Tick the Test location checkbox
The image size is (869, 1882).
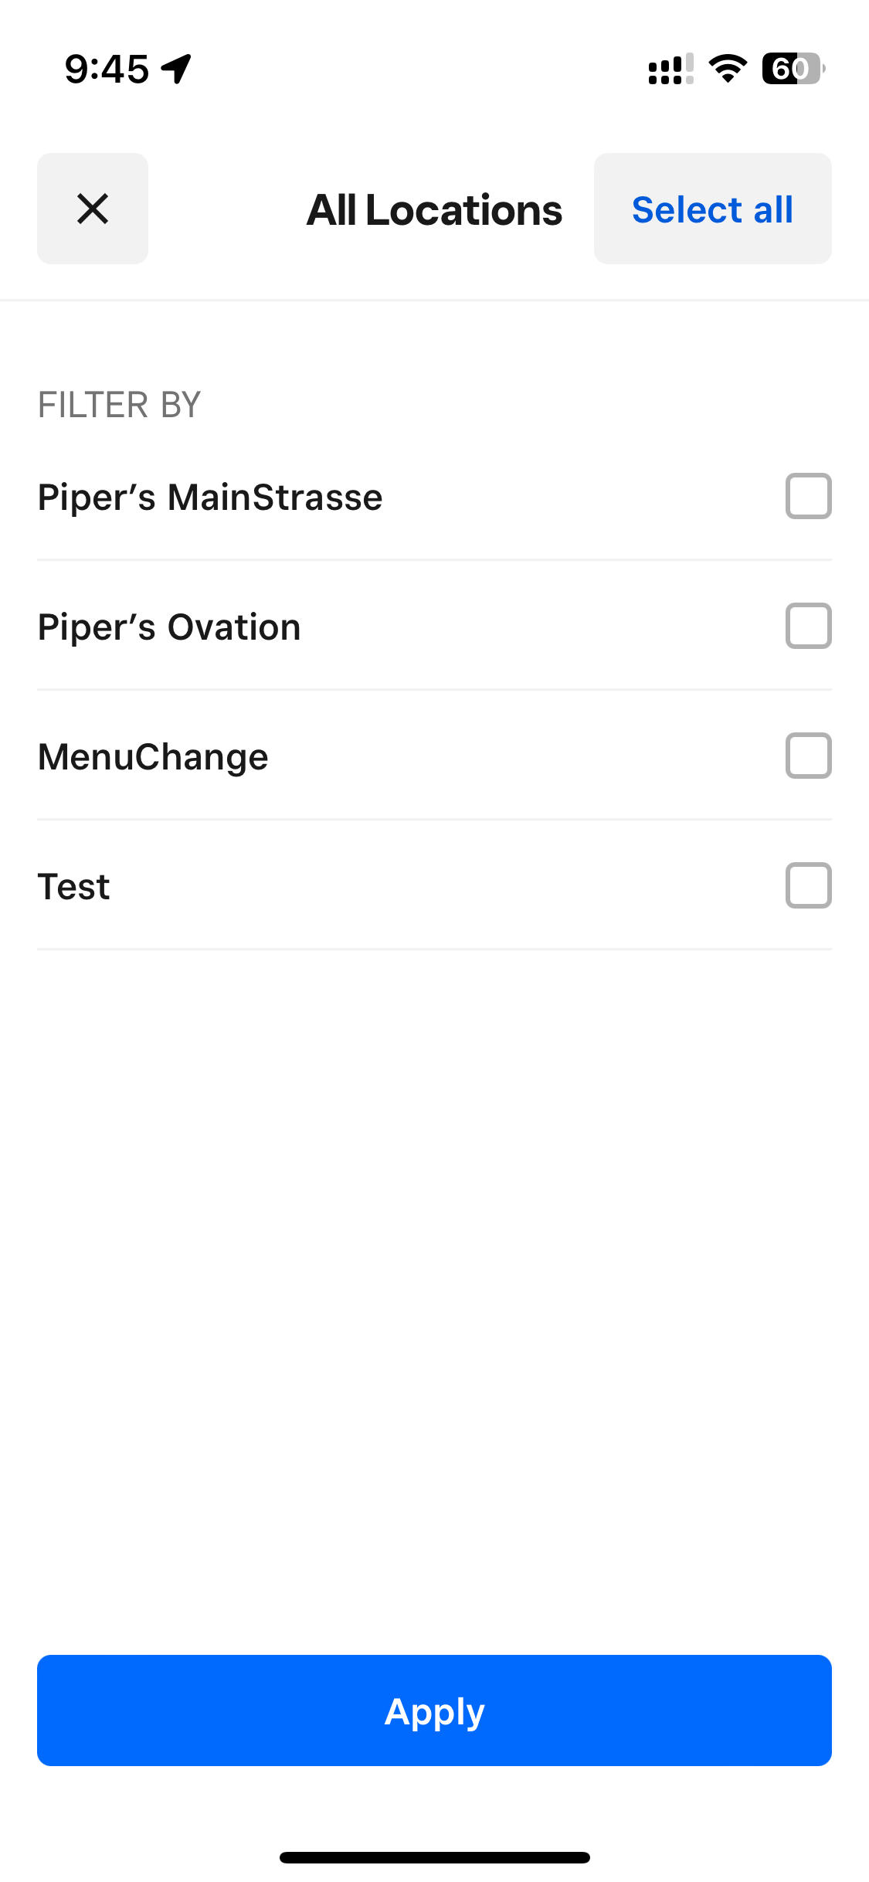pos(808,885)
